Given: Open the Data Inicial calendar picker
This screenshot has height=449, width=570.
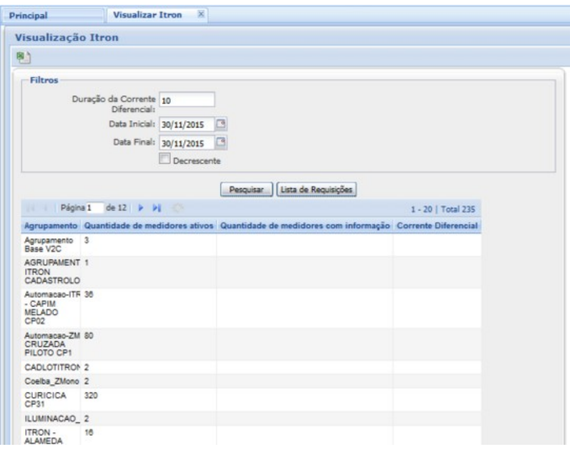Looking at the screenshot, I should pyautogui.click(x=222, y=124).
